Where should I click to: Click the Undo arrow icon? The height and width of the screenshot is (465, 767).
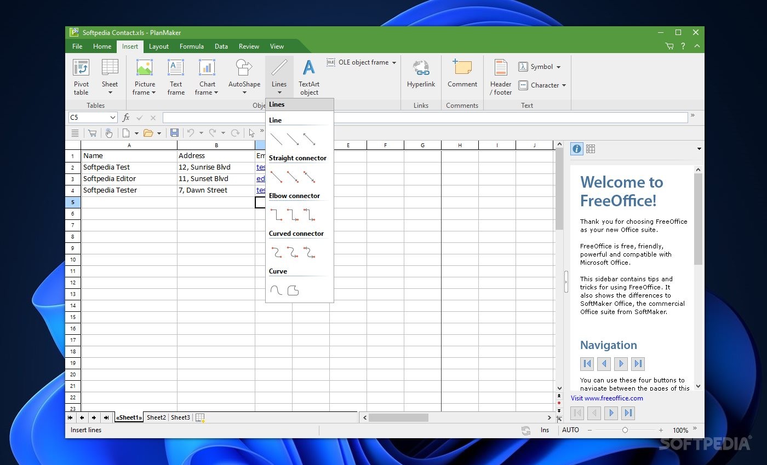pos(191,133)
